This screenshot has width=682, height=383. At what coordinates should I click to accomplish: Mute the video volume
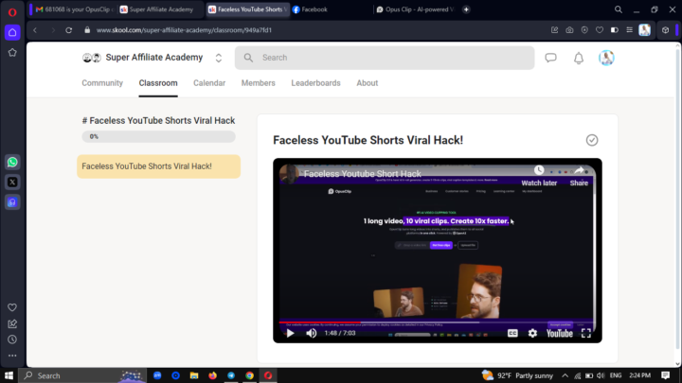click(312, 333)
